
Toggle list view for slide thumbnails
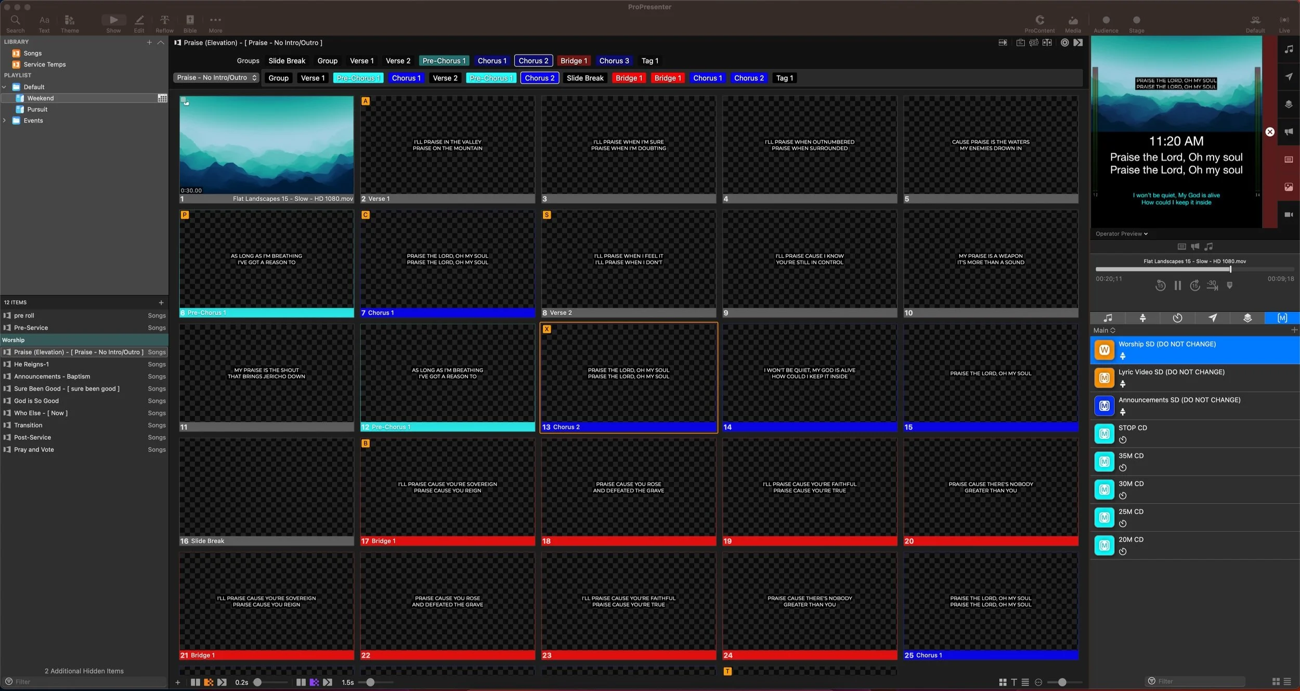(1025, 682)
